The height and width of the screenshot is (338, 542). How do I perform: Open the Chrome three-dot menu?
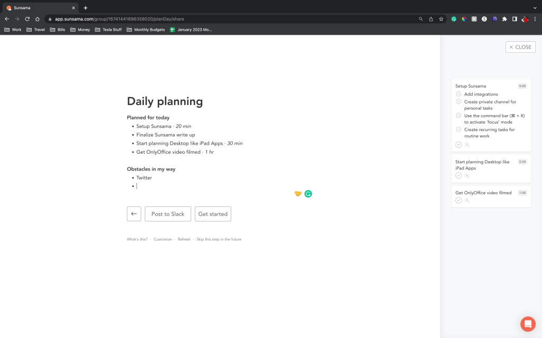pos(535,19)
